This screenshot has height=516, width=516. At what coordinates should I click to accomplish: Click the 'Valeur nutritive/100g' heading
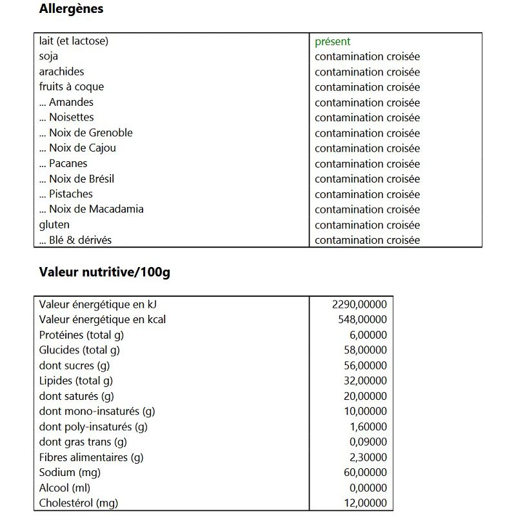(104, 272)
